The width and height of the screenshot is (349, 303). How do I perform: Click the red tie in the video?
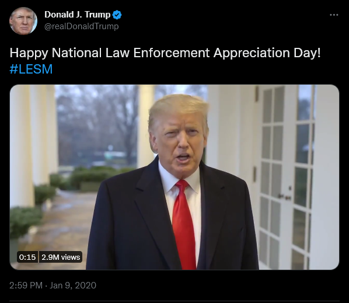[x=184, y=225]
